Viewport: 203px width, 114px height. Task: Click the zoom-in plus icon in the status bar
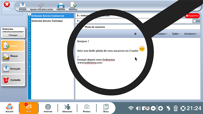click(161, 108)
